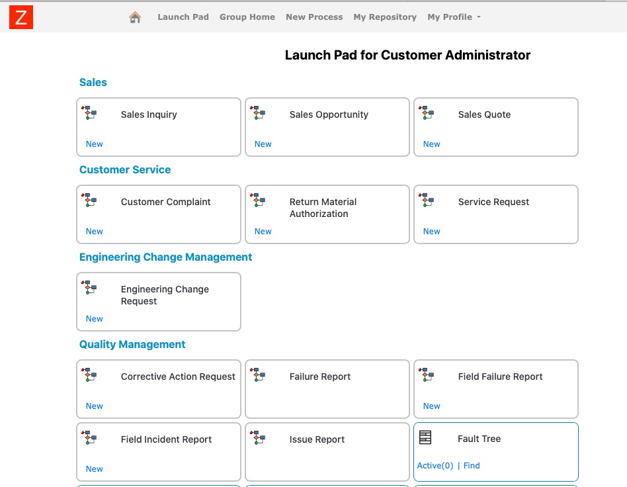Screen dimensions: 627x487
Task: Click the Field Incident Report title
Action: point(166,439)
